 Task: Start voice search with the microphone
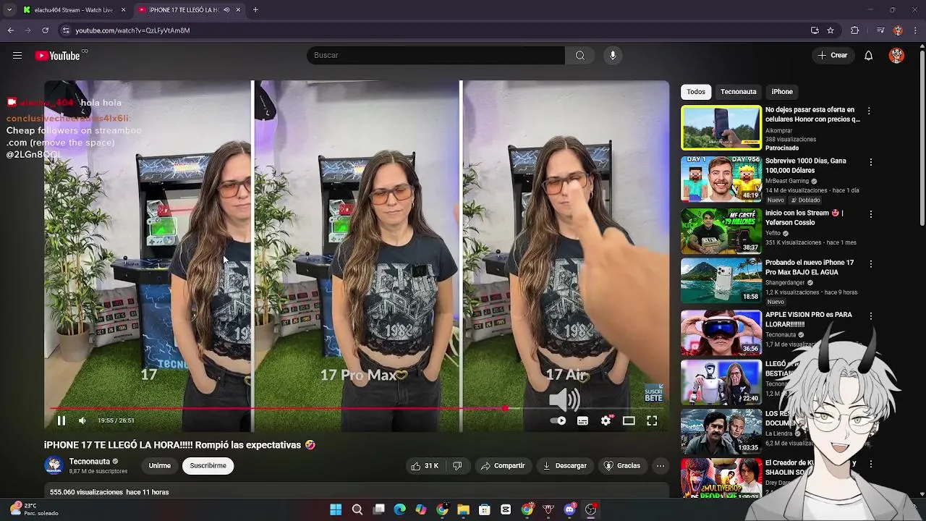[613, 56]
